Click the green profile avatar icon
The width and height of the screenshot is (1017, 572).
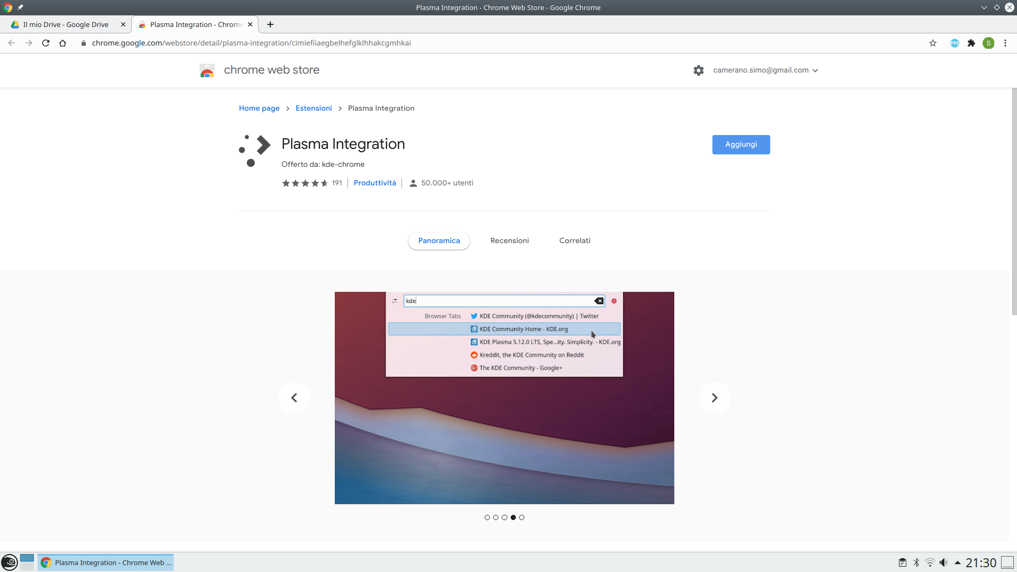coord(988,43)
